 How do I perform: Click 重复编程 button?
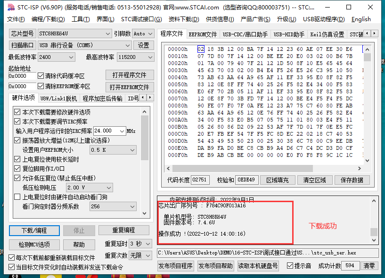[124, 230]
